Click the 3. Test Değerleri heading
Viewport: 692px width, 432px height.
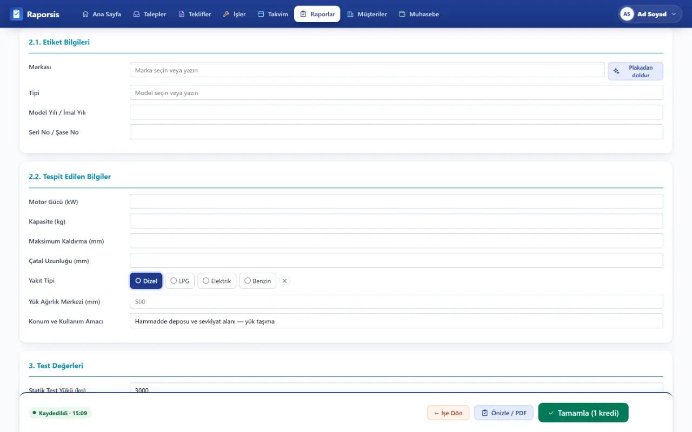(x=56, y=366)
